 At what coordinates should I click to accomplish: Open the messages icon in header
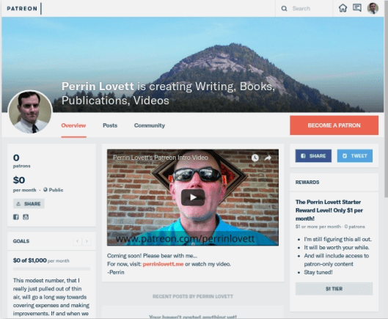click(x=356, y=8)
